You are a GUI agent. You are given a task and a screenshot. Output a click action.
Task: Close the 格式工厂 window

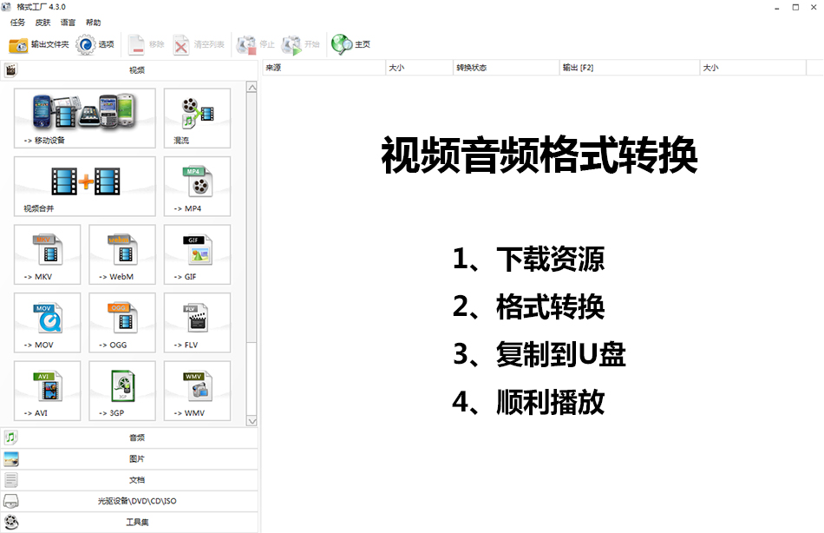814,7
